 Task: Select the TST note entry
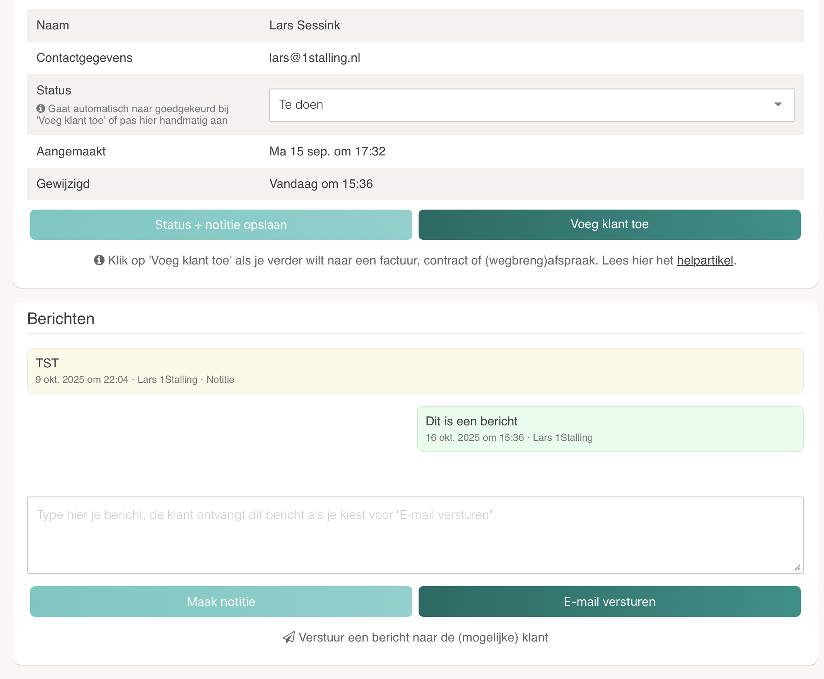pyautogui.click(x=415, y=370)
